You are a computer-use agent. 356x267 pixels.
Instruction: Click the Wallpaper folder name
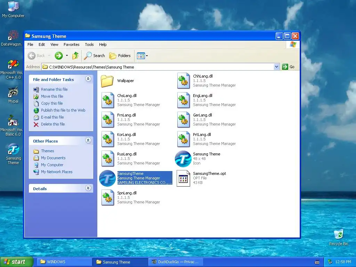126,81
